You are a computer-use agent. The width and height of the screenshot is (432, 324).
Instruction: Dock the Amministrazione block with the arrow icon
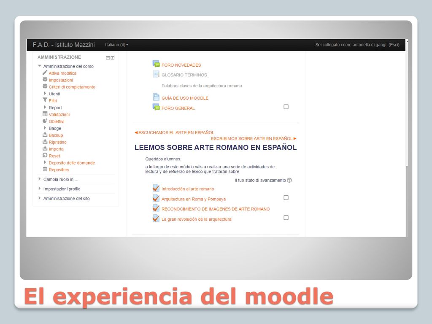click(x=112, y=57)
